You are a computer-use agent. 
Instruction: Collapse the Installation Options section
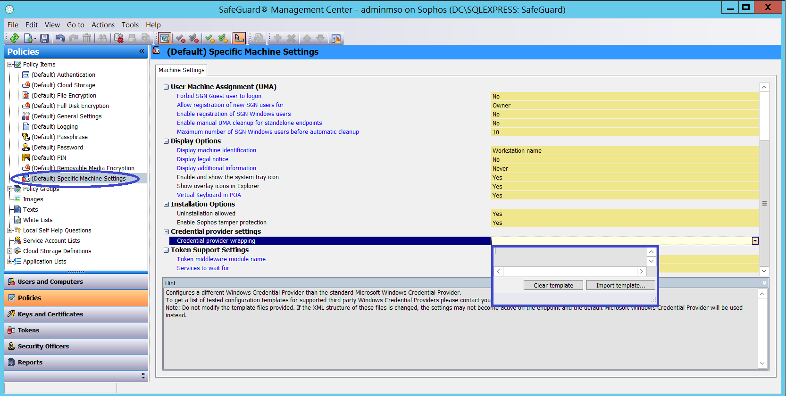(166, 205)
